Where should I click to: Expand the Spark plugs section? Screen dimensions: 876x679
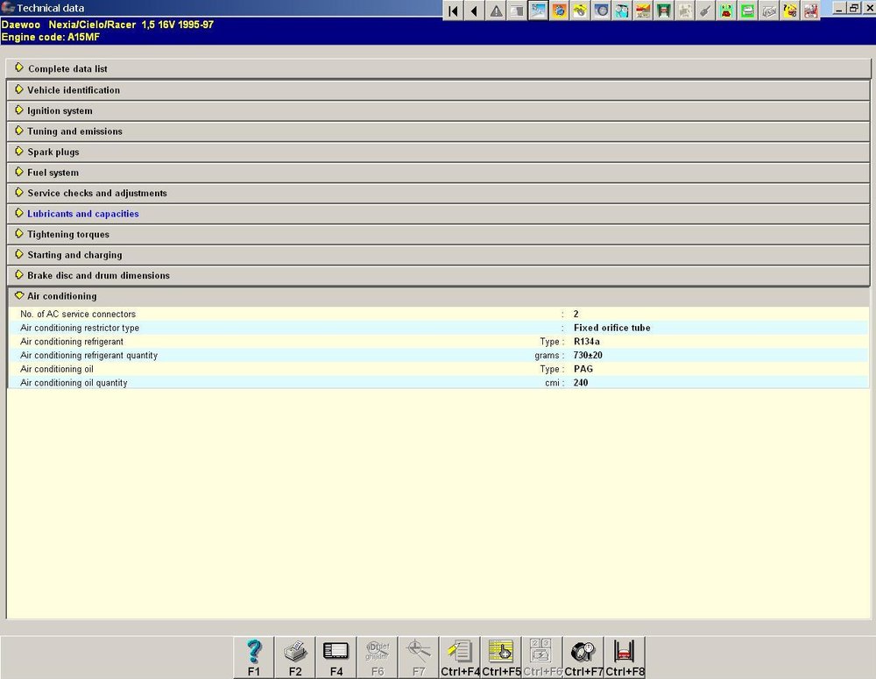click(439, 152)
